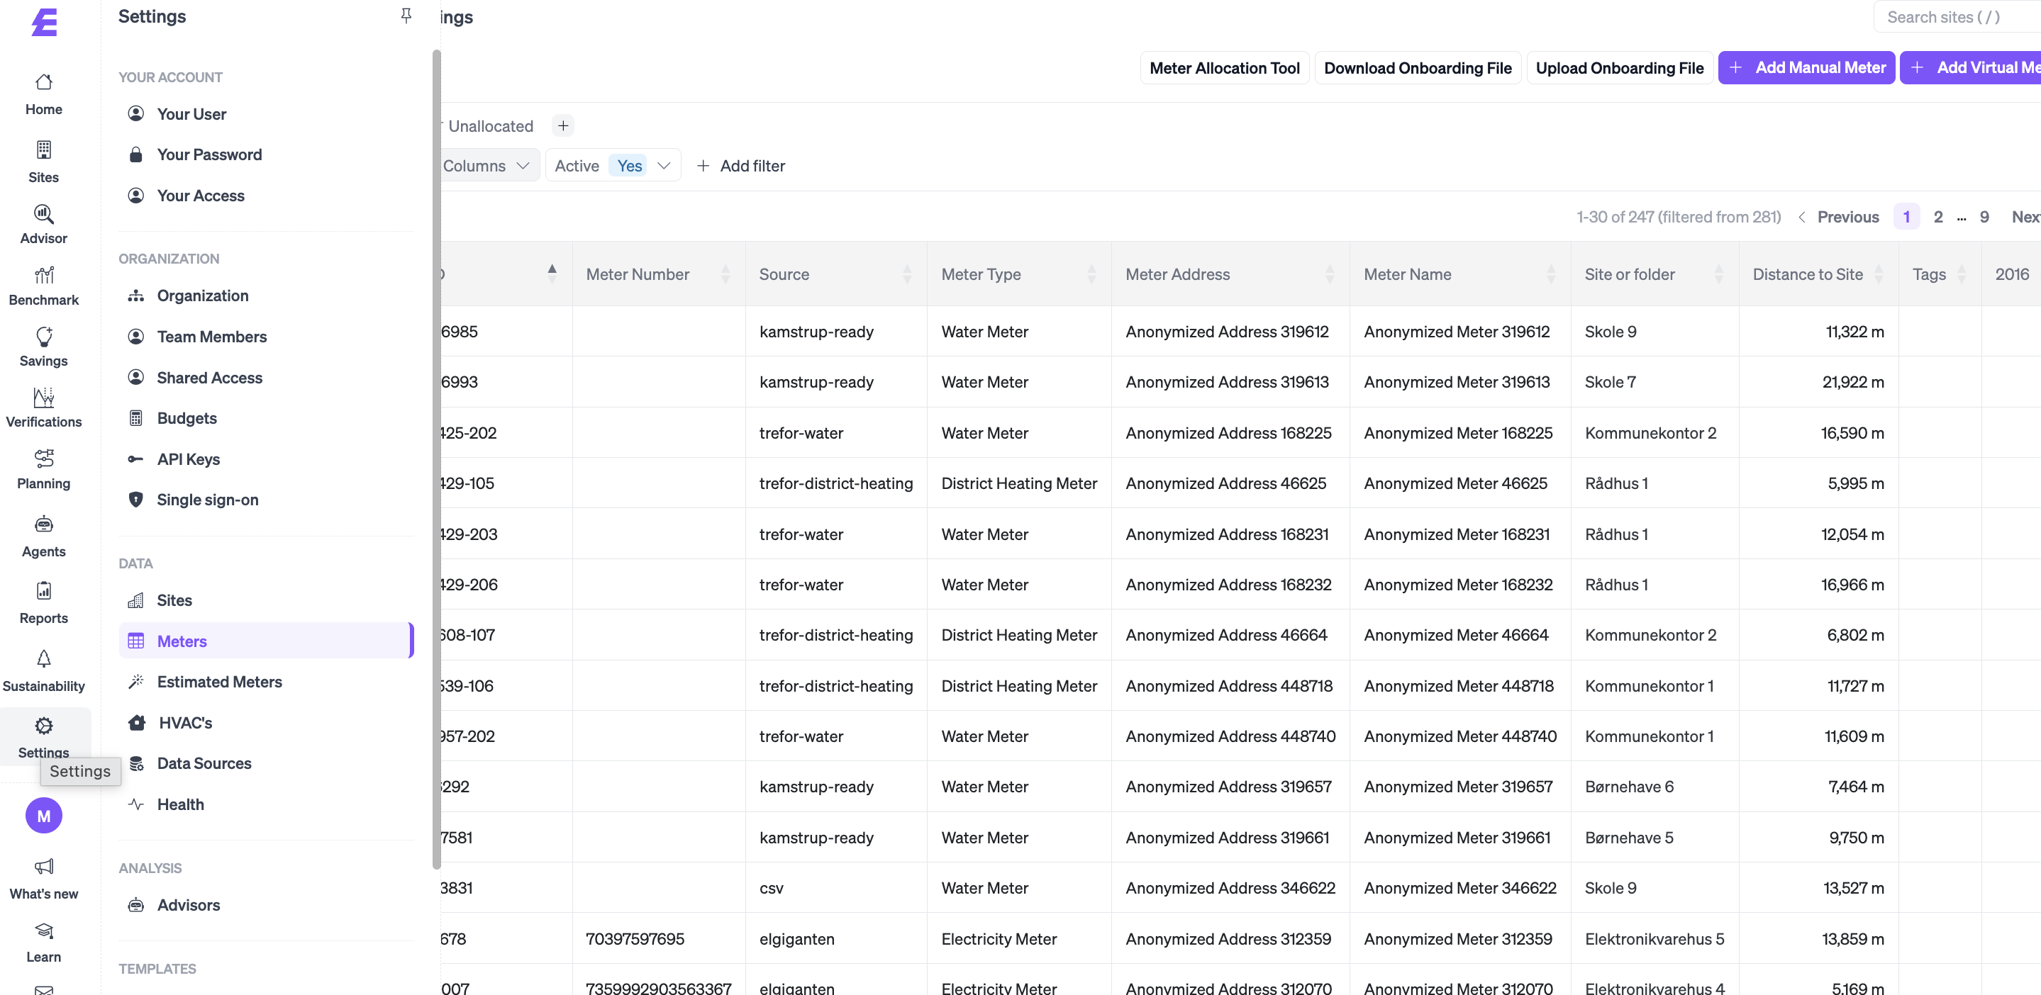This screenshot has width=2041, height=995.
Task: Open the Advisor magnifier icon
Action: pos(43,214)
